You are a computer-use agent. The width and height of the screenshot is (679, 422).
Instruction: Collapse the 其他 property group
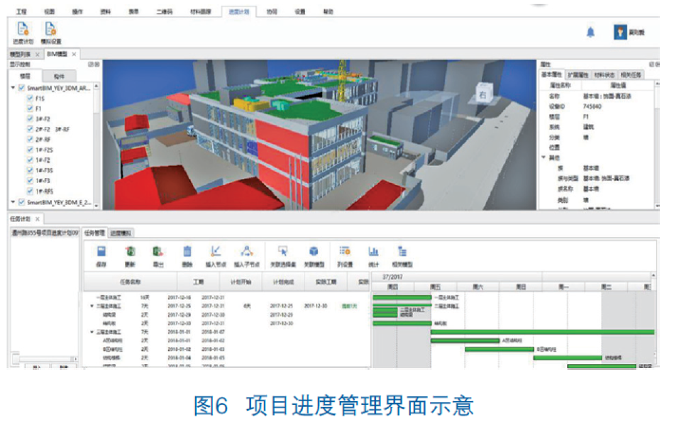click(x=544, y=158)
